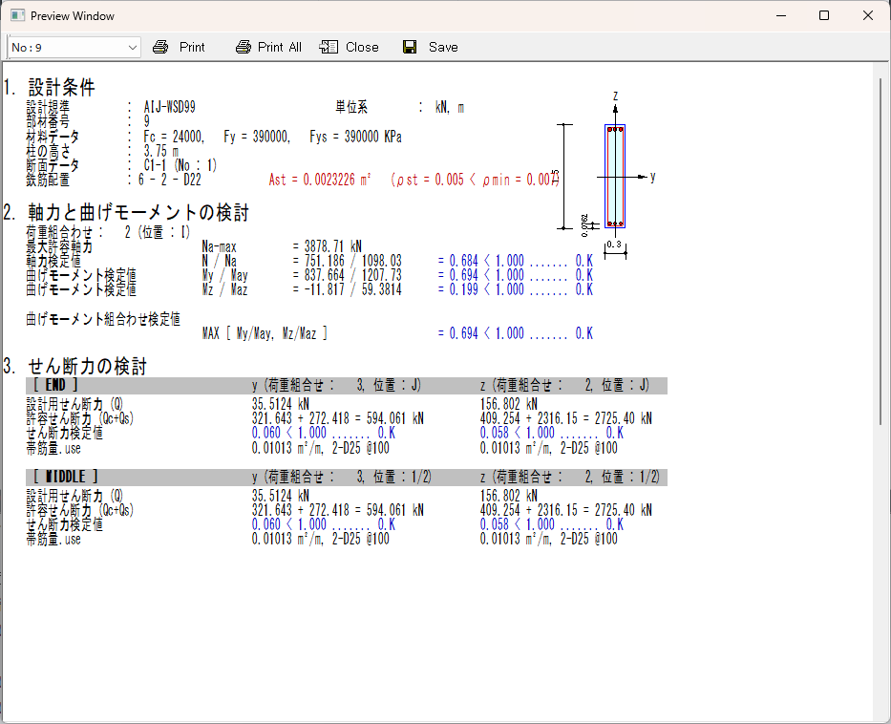
Task: Click the heading 1. 設計条件
Action: pyautogui.click(x=50, y=88)
